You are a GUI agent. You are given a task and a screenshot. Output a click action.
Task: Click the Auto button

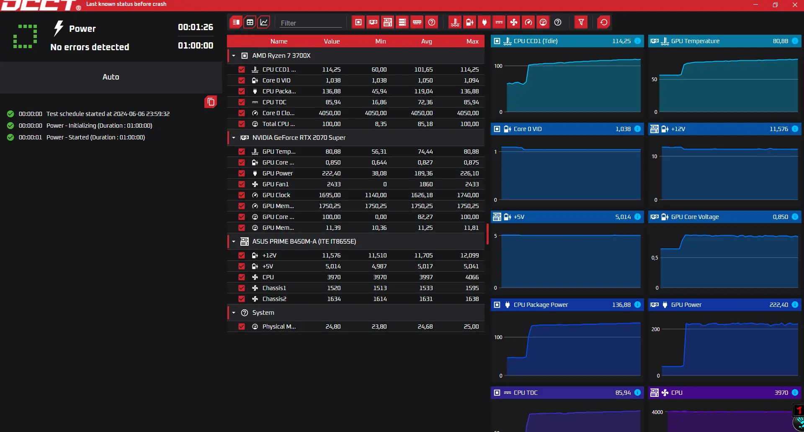tap(111, 77)
